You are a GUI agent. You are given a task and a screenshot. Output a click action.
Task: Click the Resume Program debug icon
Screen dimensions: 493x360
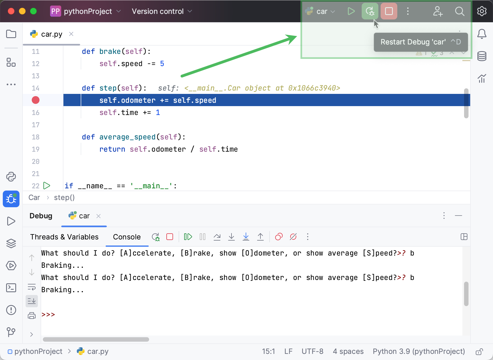(188, 237)
